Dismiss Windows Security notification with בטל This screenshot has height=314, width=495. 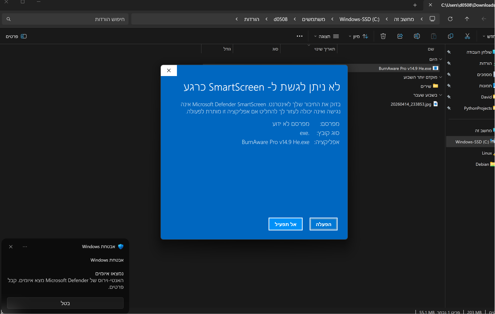[65, 303]
